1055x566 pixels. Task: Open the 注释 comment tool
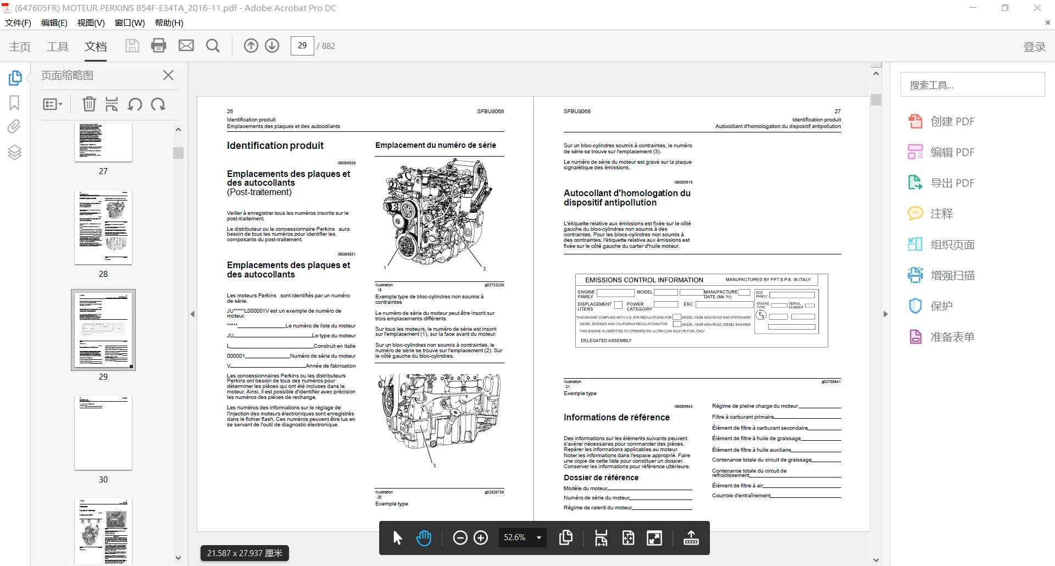[931, 214]
